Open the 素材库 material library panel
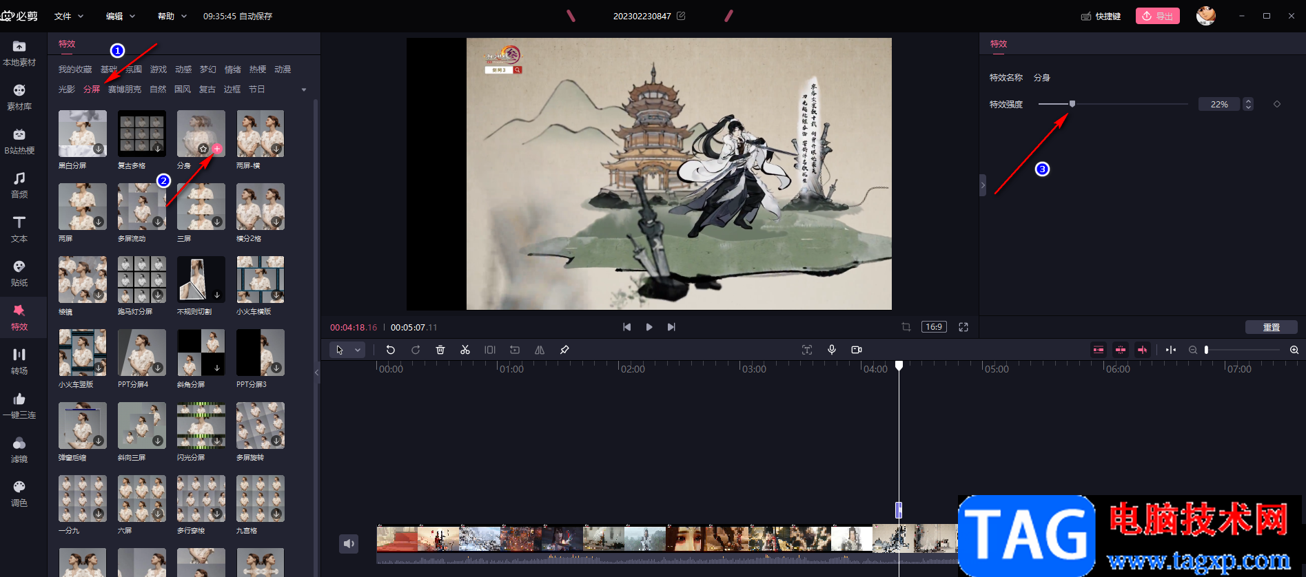The image size is (1306, 577). pyautogui.click(x=19, y=98)
